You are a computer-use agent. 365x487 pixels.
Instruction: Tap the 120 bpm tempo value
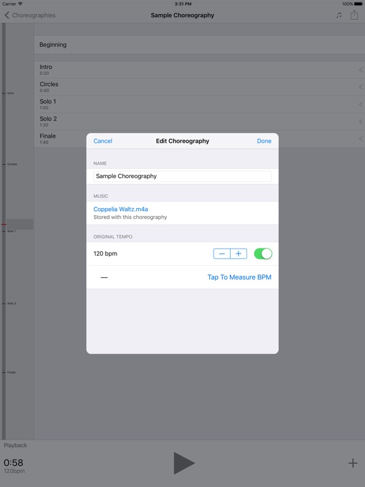105,254
